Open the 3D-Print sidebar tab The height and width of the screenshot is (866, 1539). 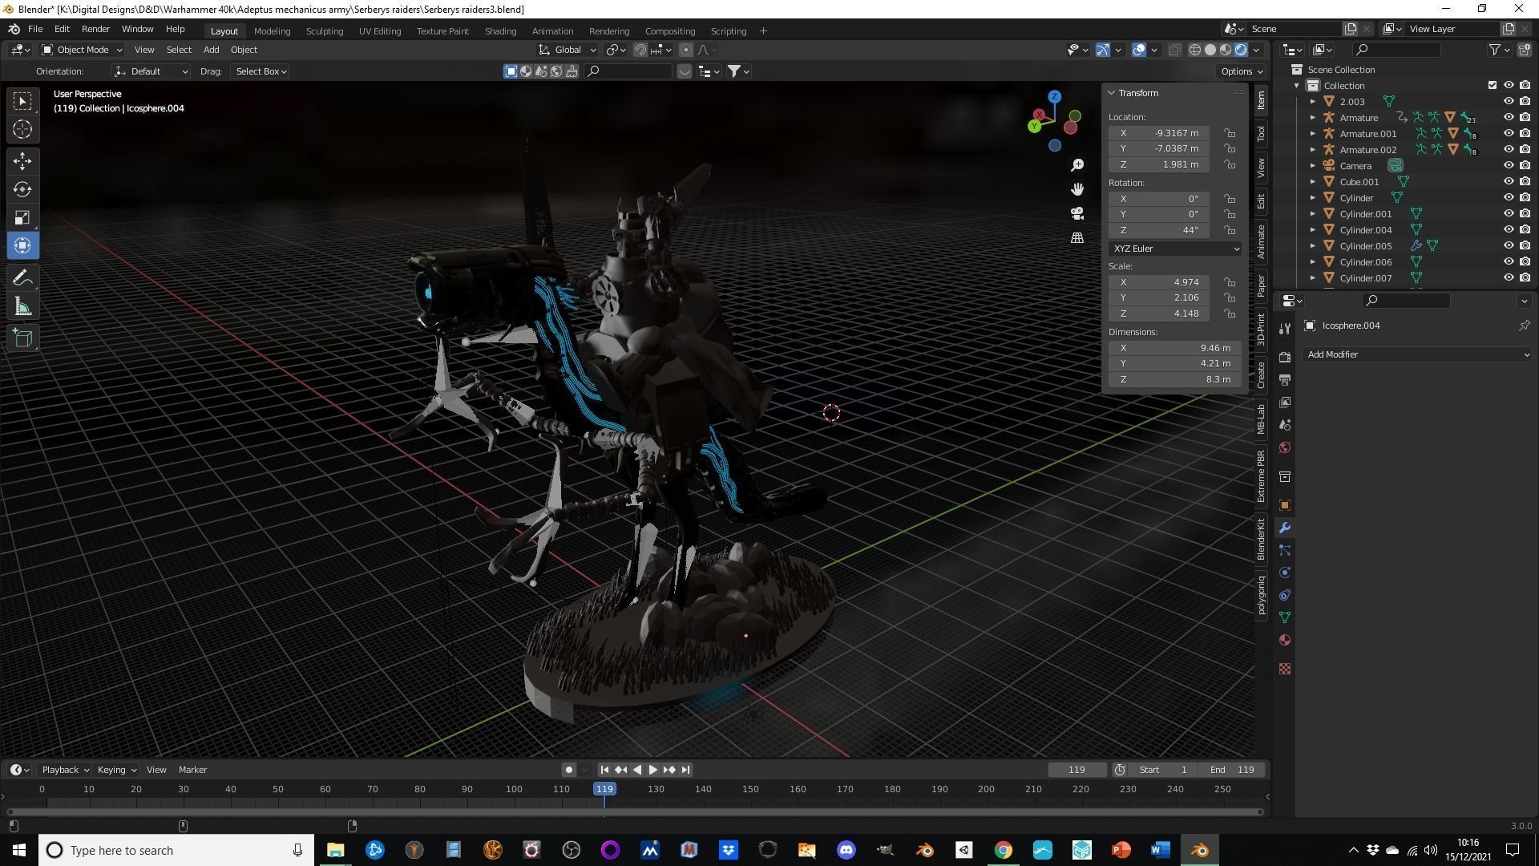[1261, 330]
